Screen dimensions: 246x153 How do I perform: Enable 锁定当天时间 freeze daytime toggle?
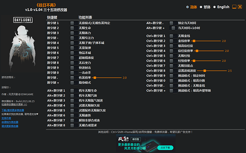pos(173,23)
